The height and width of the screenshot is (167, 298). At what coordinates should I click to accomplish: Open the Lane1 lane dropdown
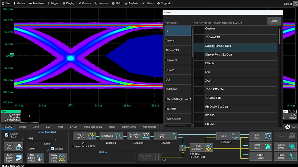(x=38, y=149)
